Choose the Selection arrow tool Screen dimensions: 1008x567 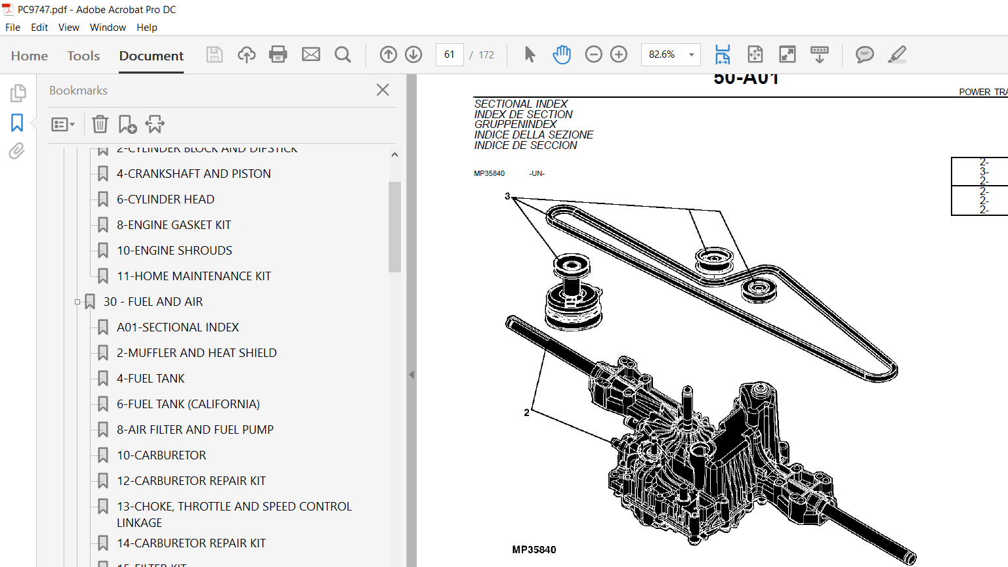pos(530,54)
